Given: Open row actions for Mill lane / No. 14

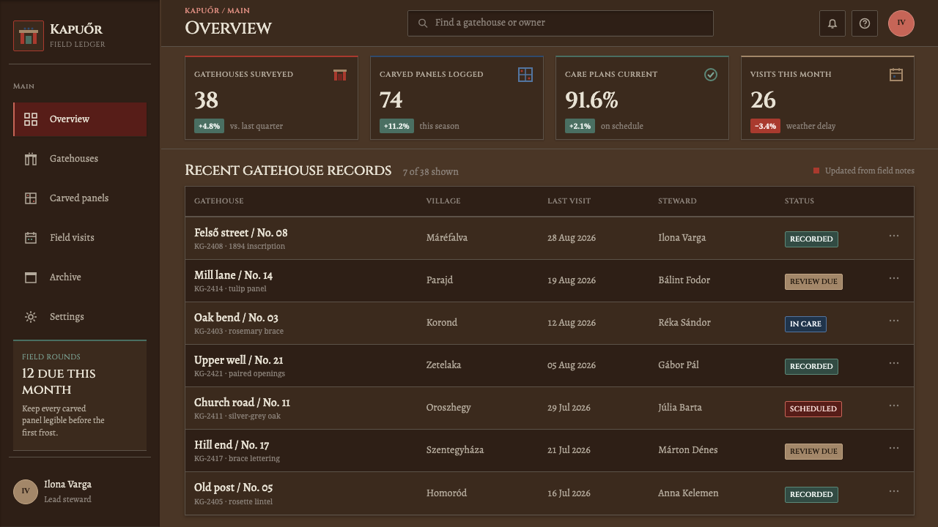Looking at the screenshot, I should click(894, 279).
